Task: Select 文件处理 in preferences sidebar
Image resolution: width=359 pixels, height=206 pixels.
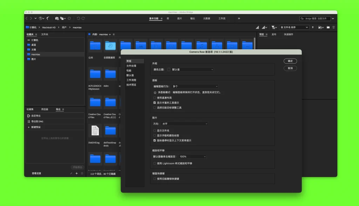Action: pyautogui.click(x=131, y=66)
